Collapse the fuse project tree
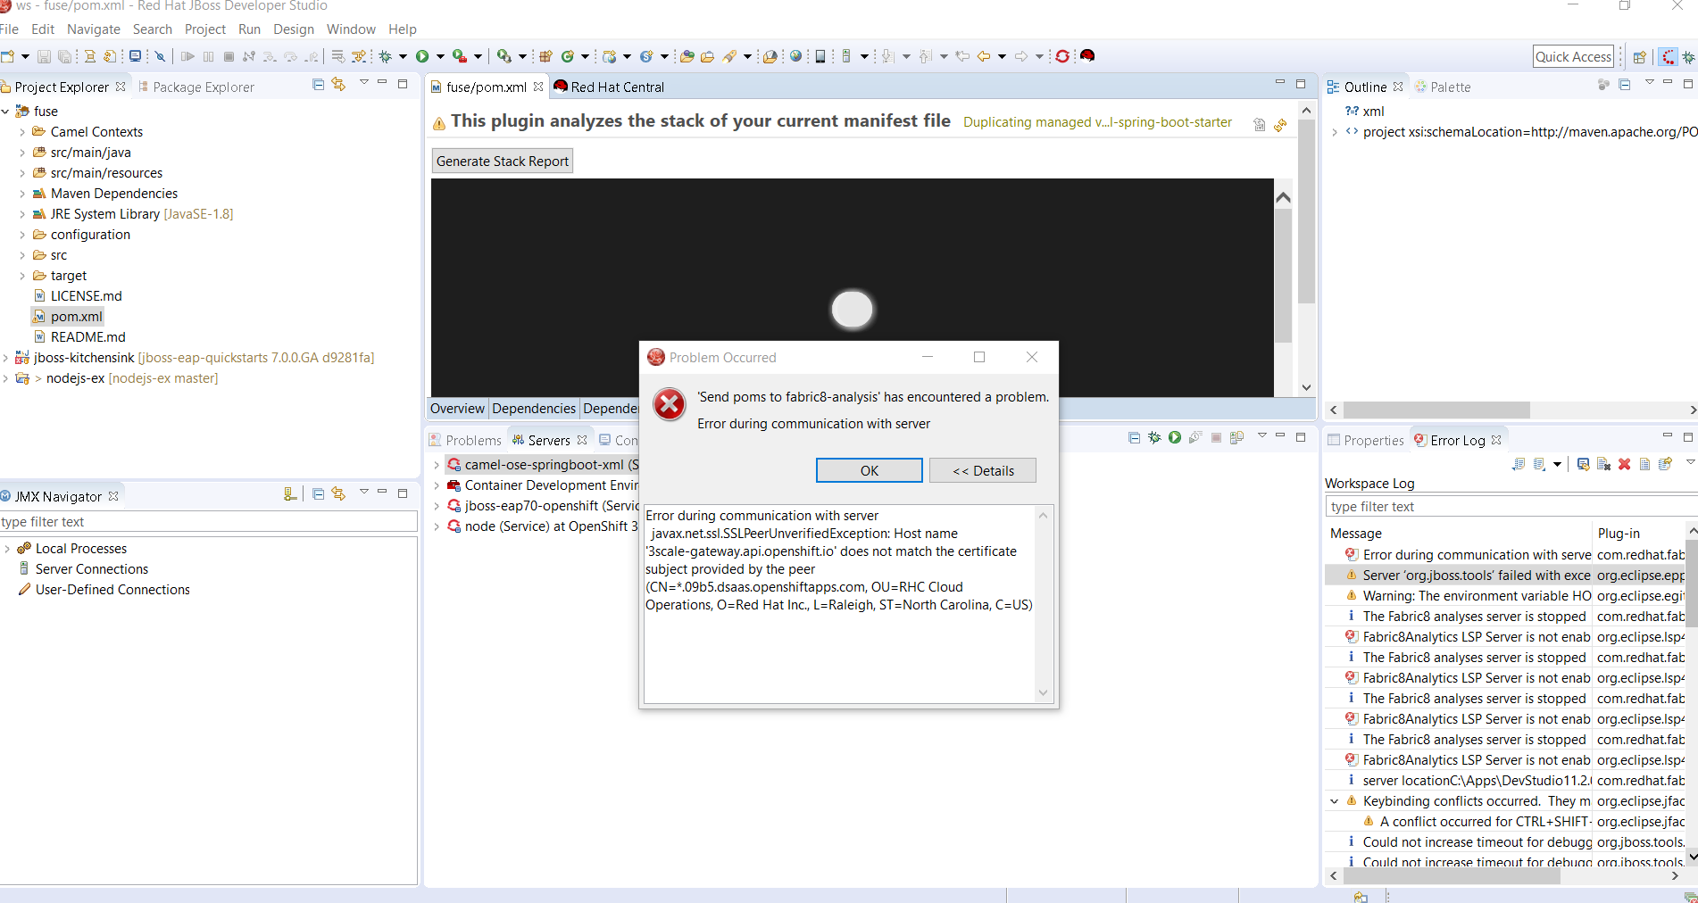Image resolution: width=1698 pixels, height=903 pixels. click(5, 112)
